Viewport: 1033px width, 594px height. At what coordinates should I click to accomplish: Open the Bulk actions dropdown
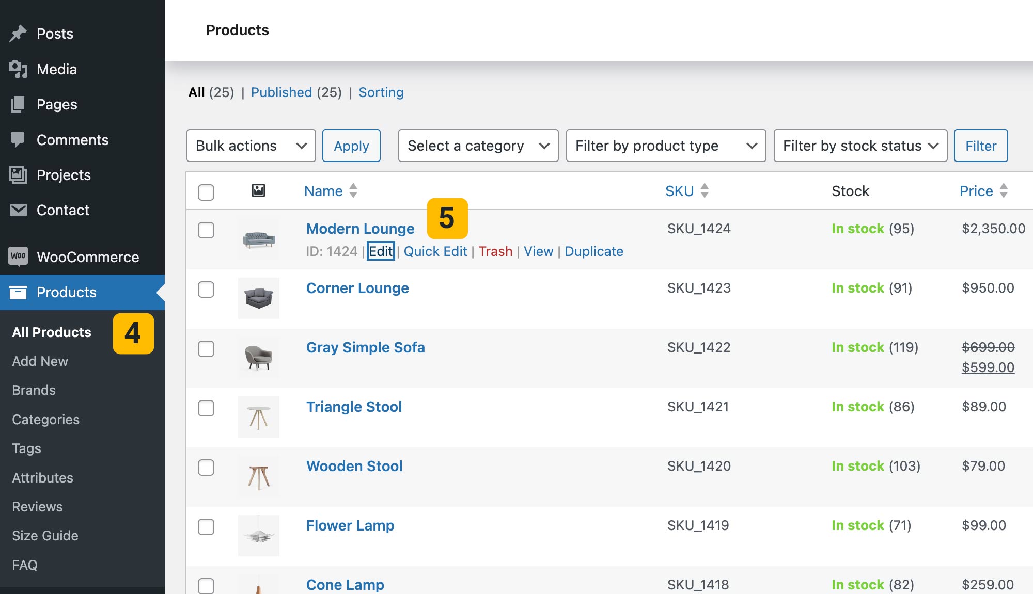pos(251,146)
